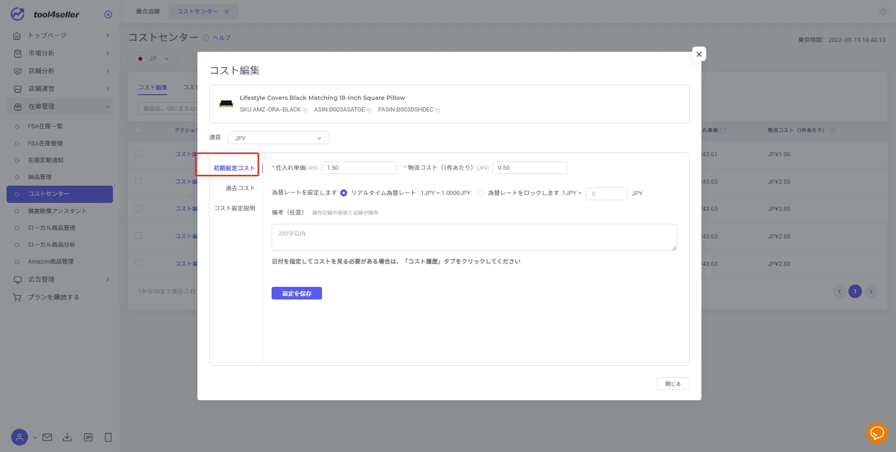
Task: Click the user avatar icon
Action: pyautogui.click(x=20, y=437)
